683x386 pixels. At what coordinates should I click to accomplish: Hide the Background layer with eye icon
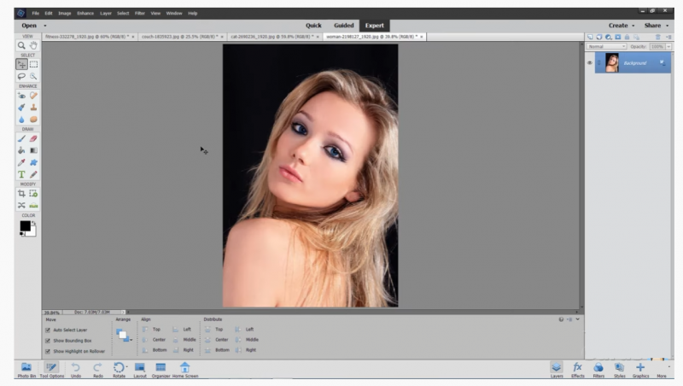point(589,63)
